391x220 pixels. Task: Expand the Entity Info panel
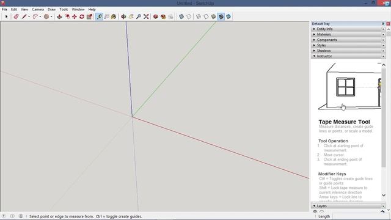tap(314, 29)
